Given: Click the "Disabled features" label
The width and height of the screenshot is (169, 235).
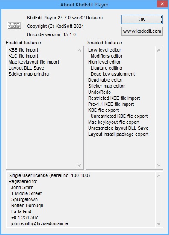Looking at the screenshot, I should coord(104,43).
